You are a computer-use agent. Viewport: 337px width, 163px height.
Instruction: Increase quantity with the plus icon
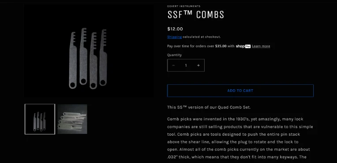tap(198, 65)
